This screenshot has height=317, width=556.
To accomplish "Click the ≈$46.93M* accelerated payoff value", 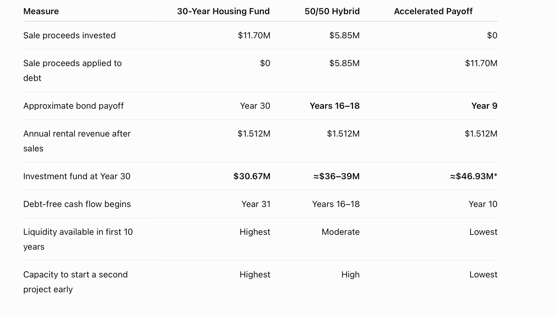I will click(x=474, y=176).
